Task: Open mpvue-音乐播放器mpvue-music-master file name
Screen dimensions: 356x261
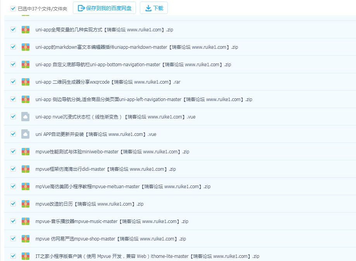Action: [x=112, y=221]
